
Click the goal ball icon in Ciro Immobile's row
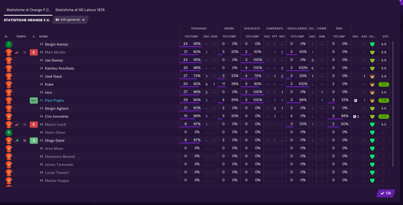click(x=355, y=117)
